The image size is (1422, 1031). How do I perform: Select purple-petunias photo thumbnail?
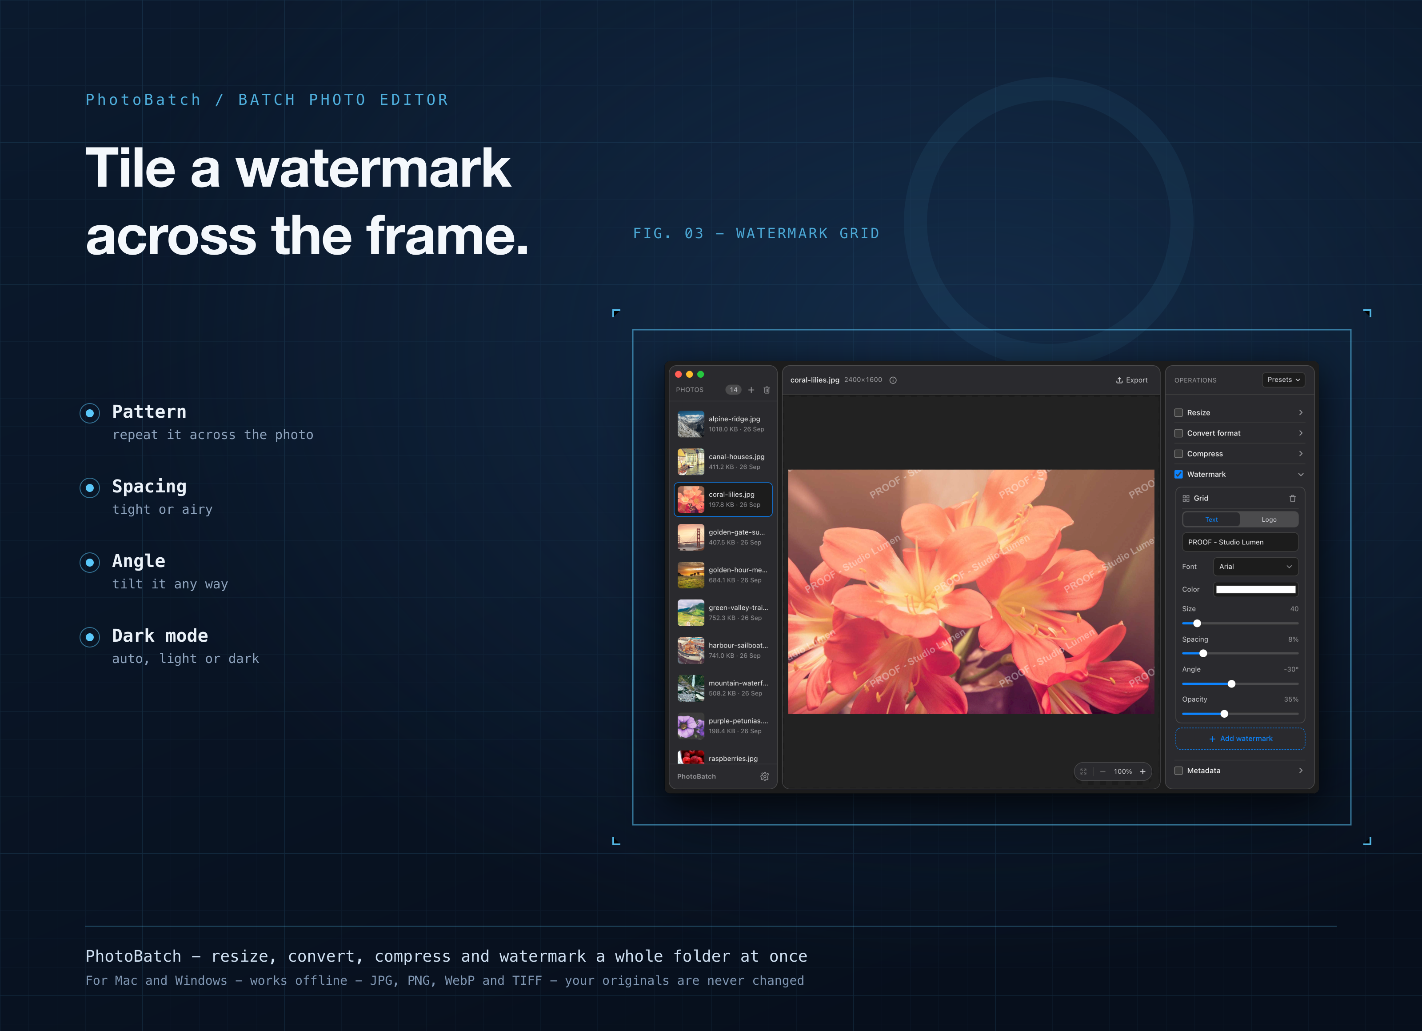tap(691, 726)
